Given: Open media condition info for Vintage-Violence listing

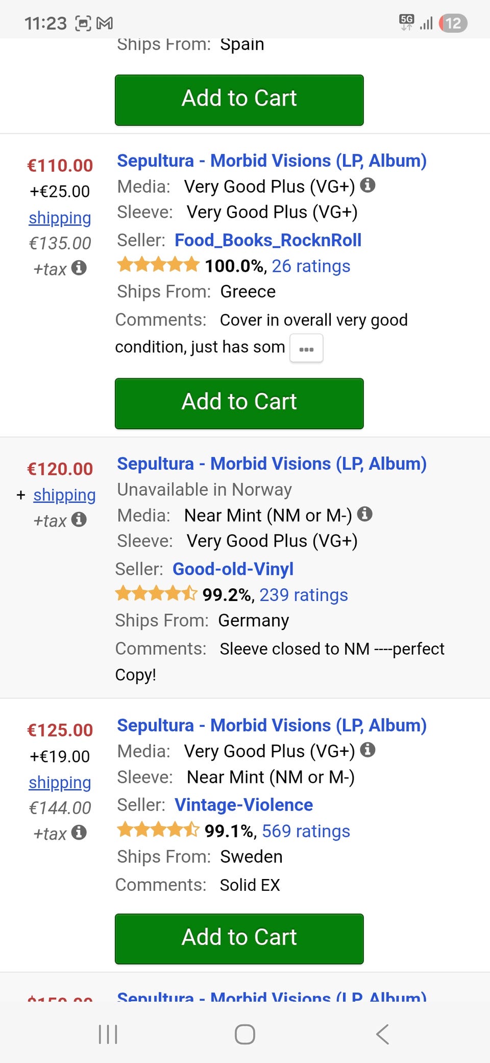Looking at the screenshot, I should [367, 750].
